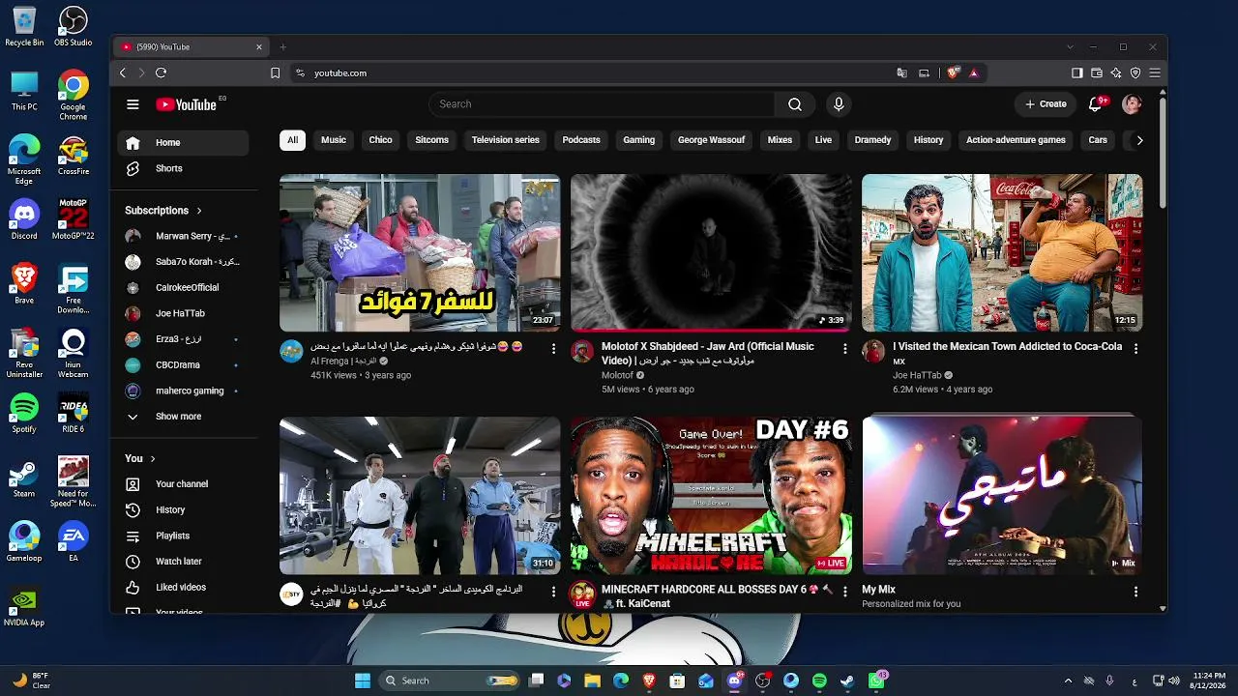Open the account avatar menu

coord(1132,104)
